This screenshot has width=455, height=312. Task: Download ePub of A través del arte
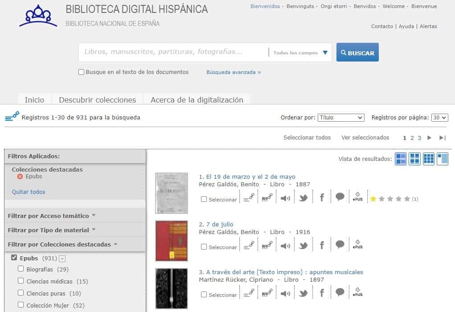coord(357,292)
